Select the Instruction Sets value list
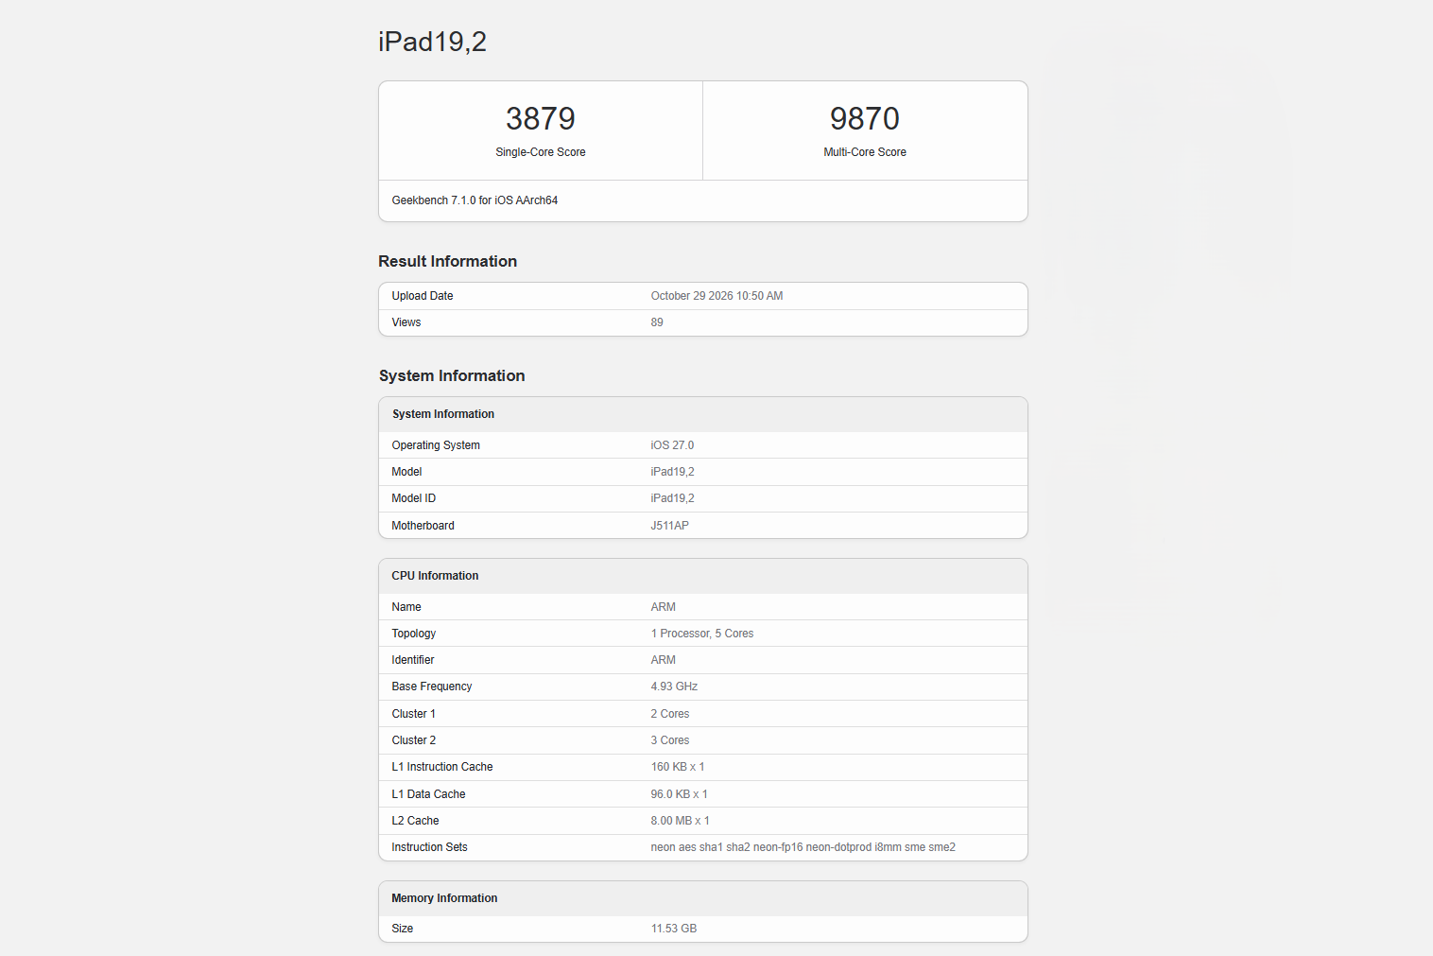 (x=803, y=847)
